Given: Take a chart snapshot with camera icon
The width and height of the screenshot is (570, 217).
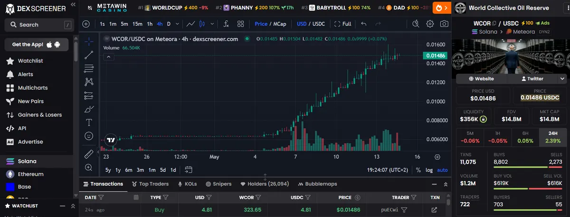Looking at the screenshot, I should point(444,24).
